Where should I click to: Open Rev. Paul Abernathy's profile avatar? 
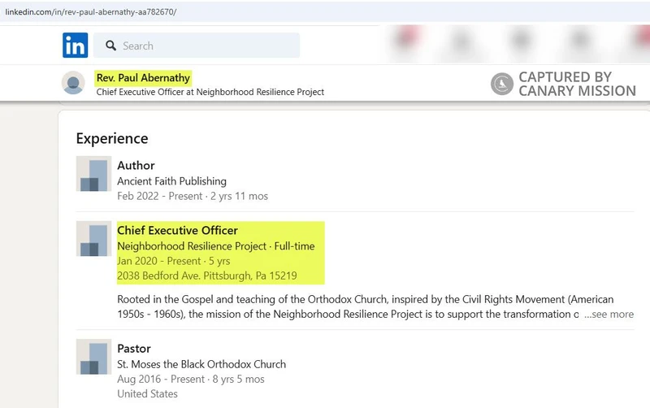pos(73,83)
